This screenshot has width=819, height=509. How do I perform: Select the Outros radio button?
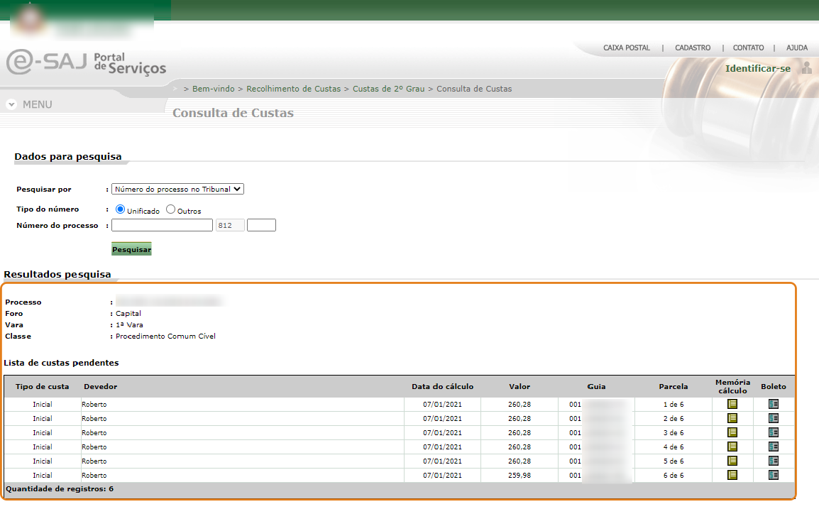(x=170, y=209)
